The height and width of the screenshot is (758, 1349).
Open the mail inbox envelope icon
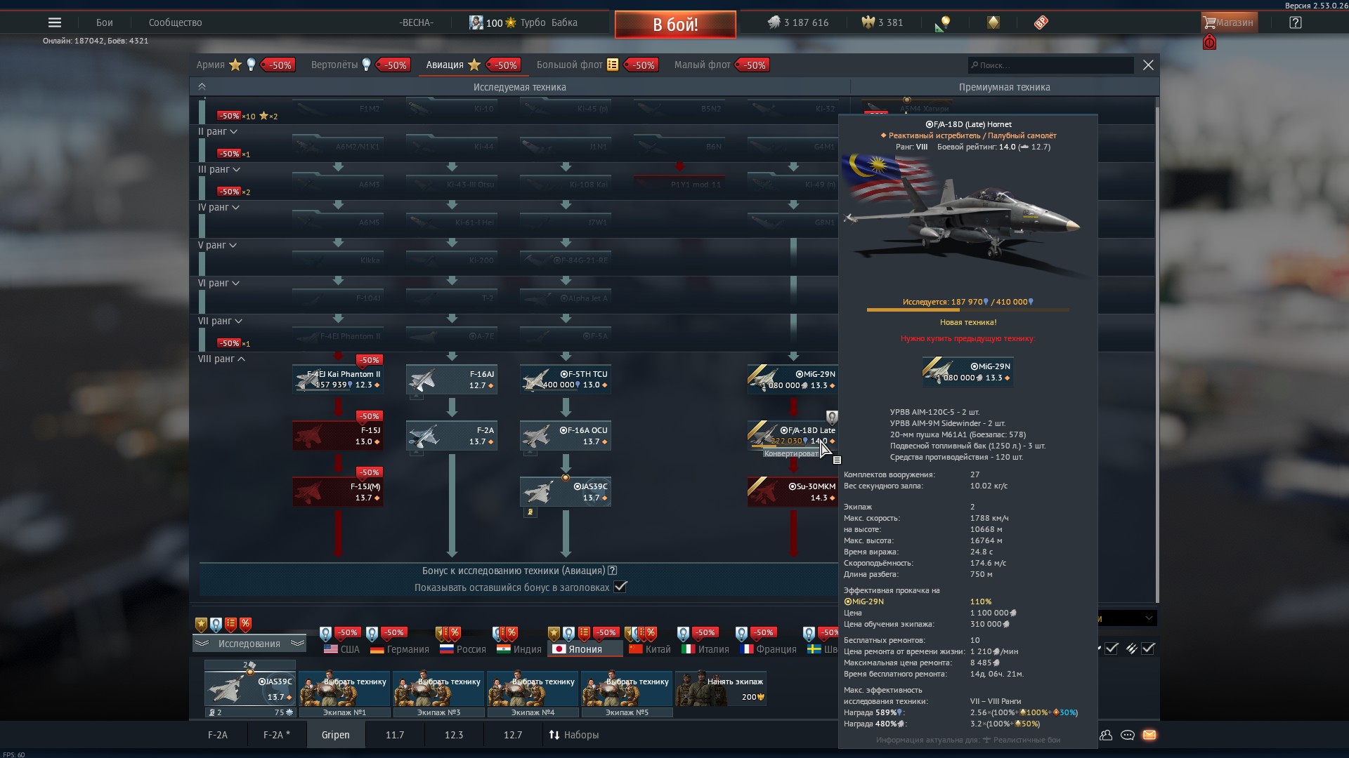coord(1149,735)
